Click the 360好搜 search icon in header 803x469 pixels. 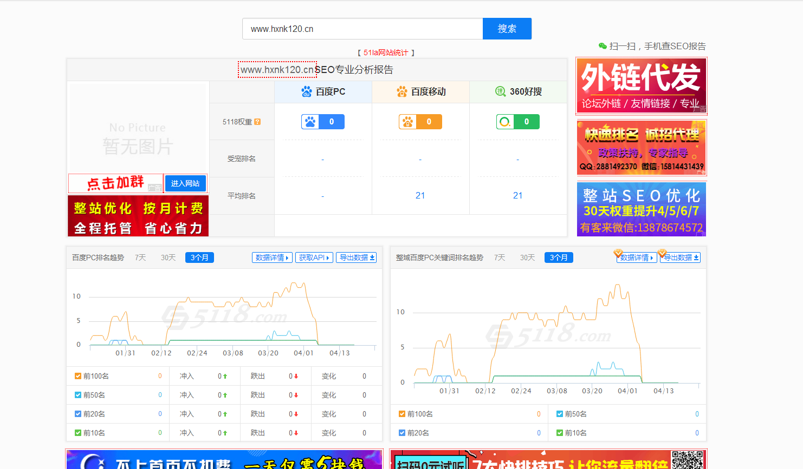coord(501,91)
